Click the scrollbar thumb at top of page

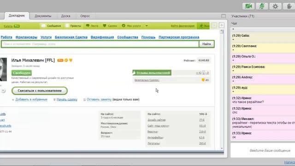coord(222,31)
